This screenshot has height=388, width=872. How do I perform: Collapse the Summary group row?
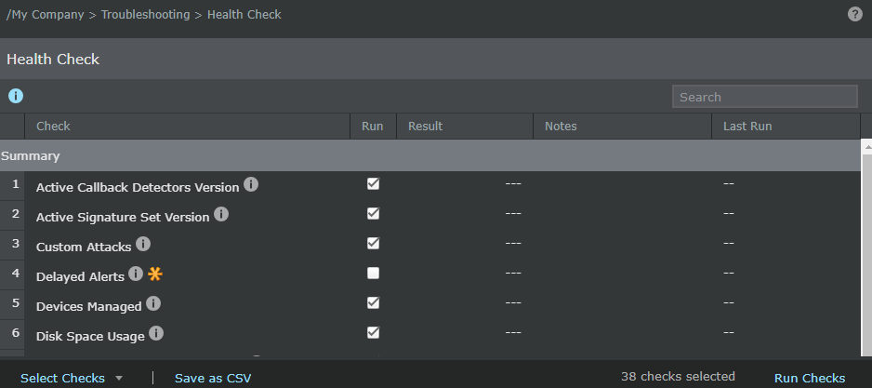pyautogui.click(x=429, y=156)
